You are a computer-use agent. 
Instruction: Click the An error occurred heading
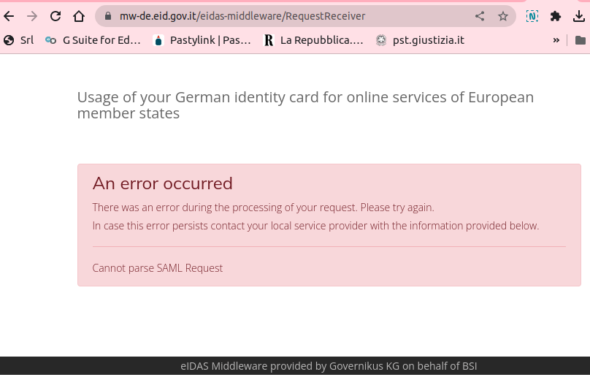(x=163, y=183)
